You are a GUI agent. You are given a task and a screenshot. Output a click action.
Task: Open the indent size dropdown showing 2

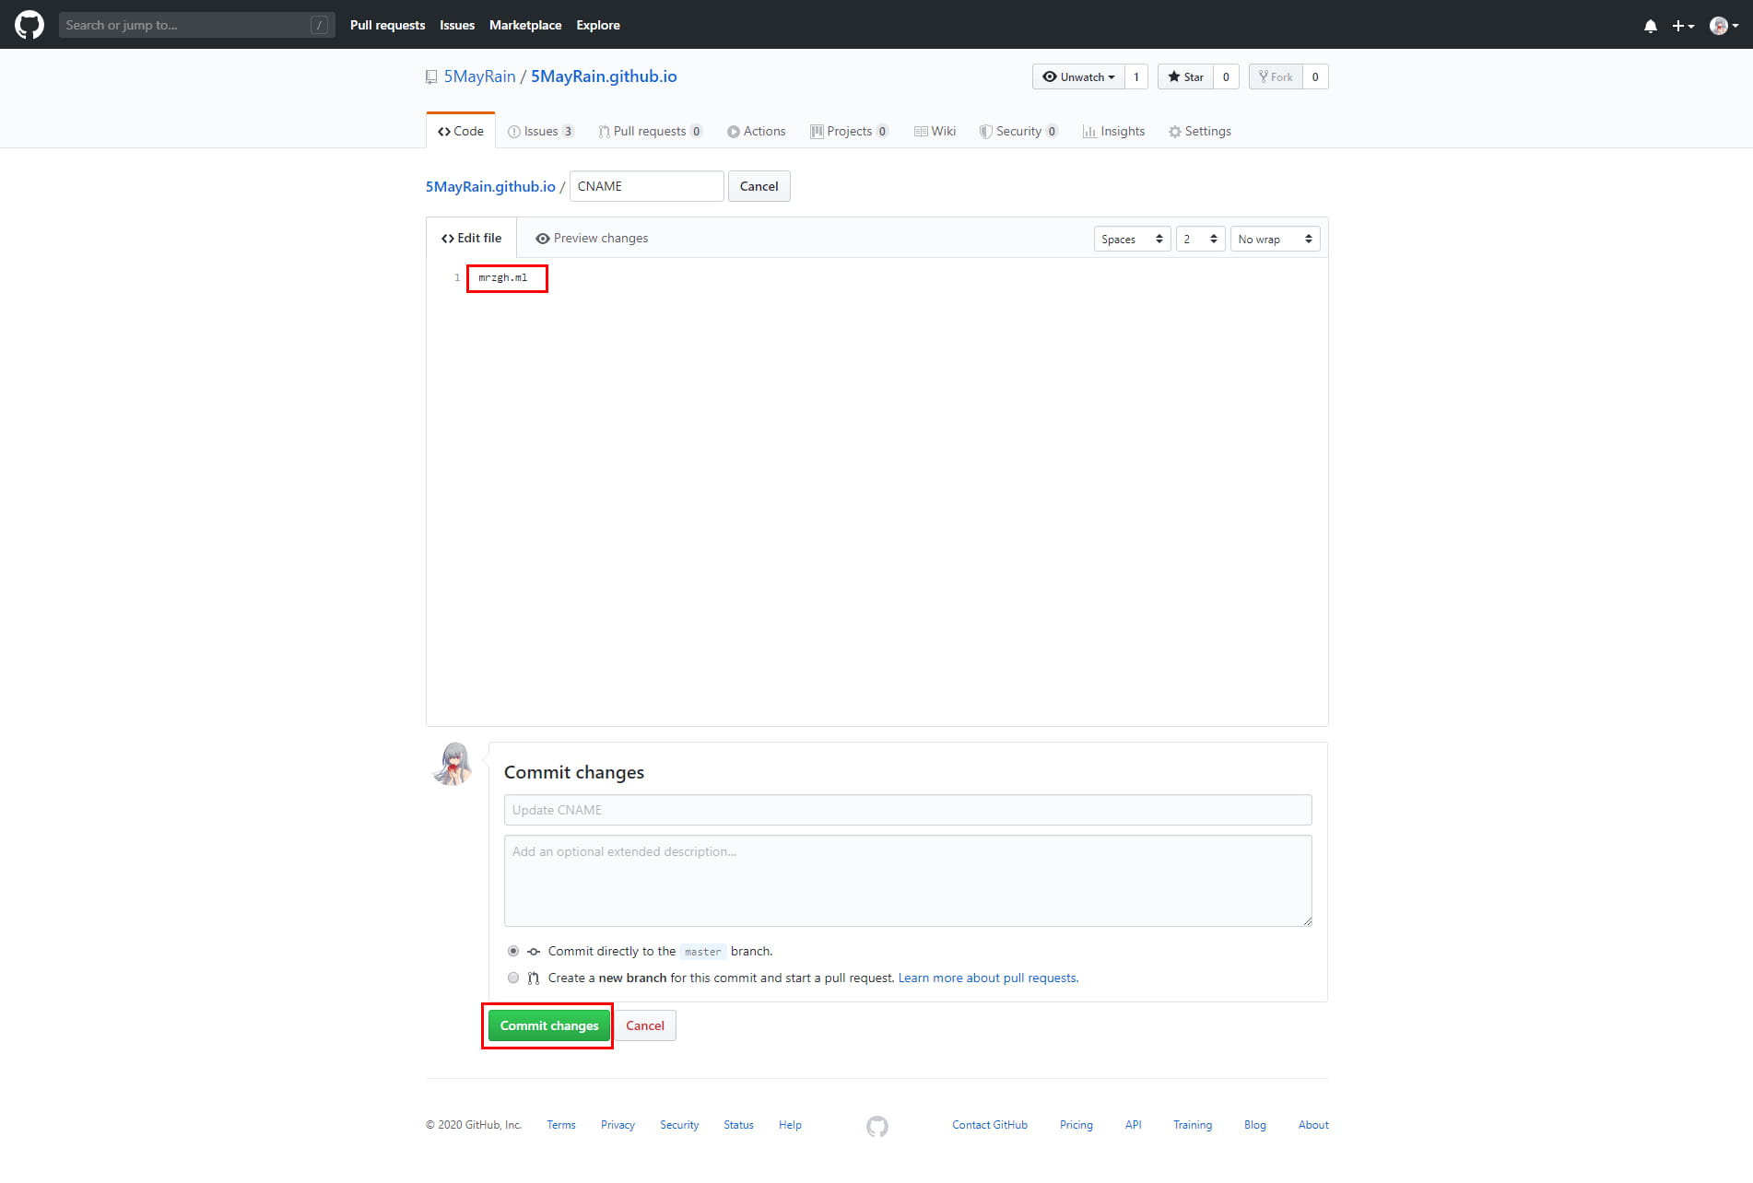[1200, 240]
